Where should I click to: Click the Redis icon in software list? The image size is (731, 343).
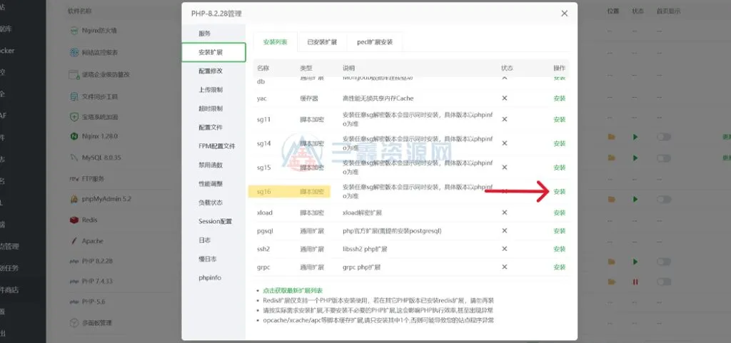74,220
